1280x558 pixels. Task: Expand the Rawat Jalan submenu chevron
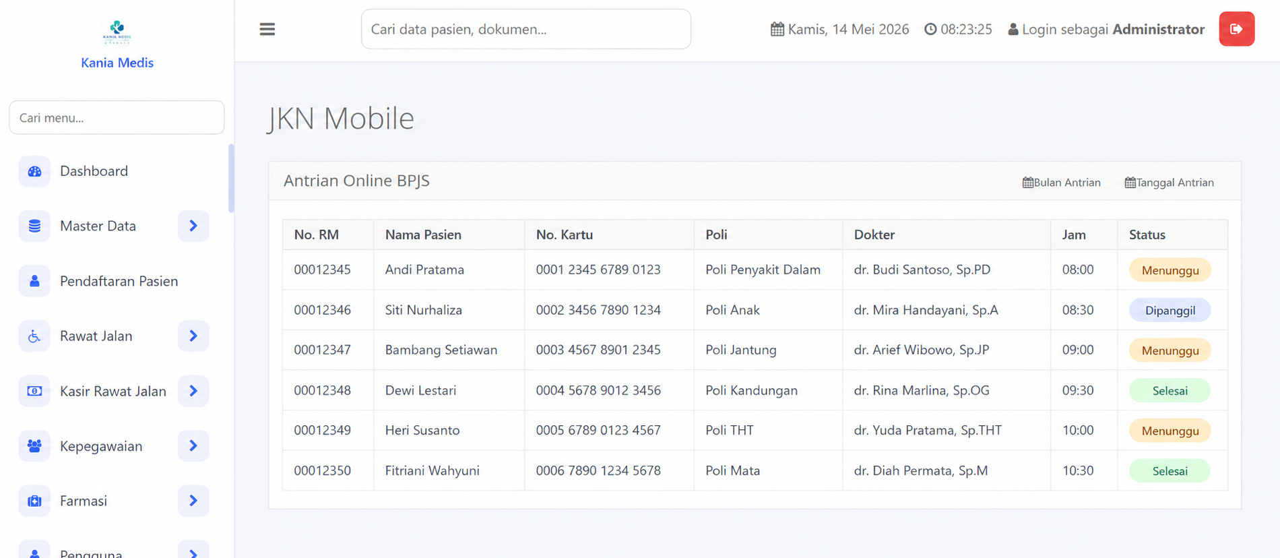[193, 336]
